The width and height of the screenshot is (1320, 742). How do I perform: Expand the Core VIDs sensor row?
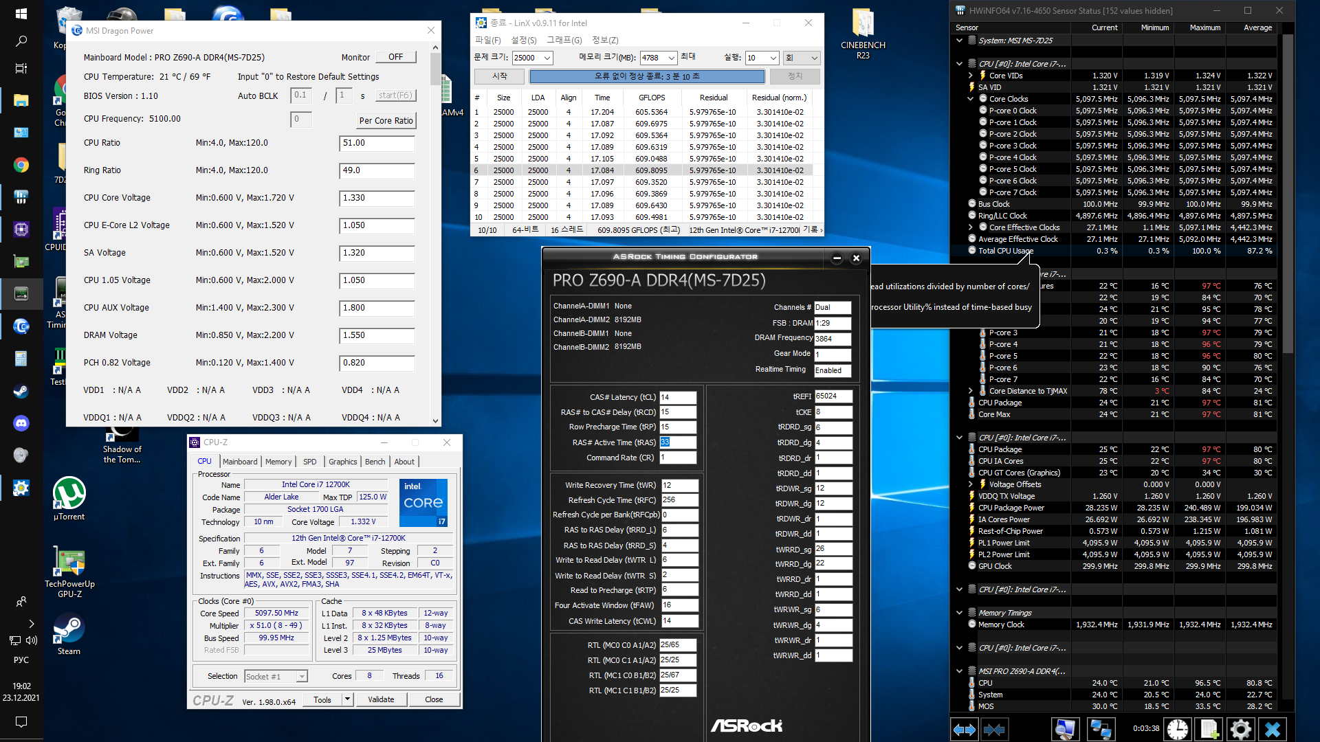(971, 76)
